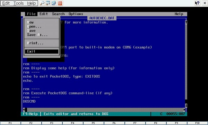This screenshot has width=208, height=125.
Task: Open the DOS editor Options menu
Action: (x=76, y=14)
